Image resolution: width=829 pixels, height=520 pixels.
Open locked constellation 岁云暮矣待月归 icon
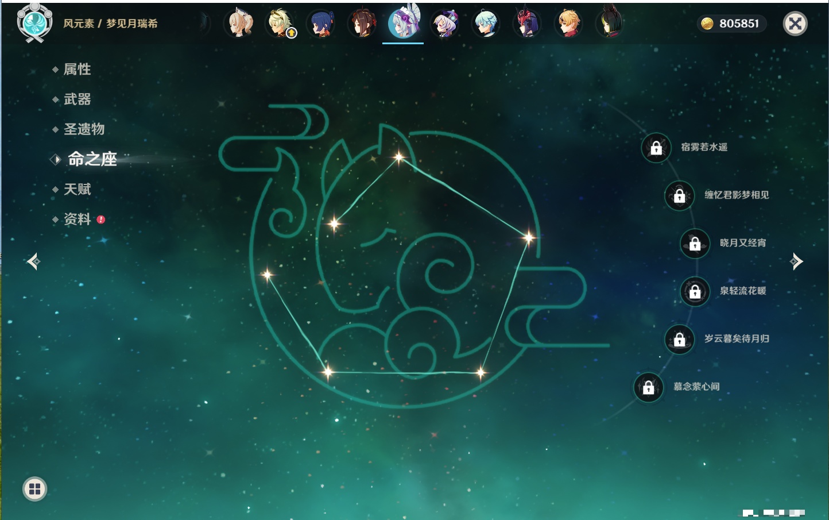coord(680,339)
